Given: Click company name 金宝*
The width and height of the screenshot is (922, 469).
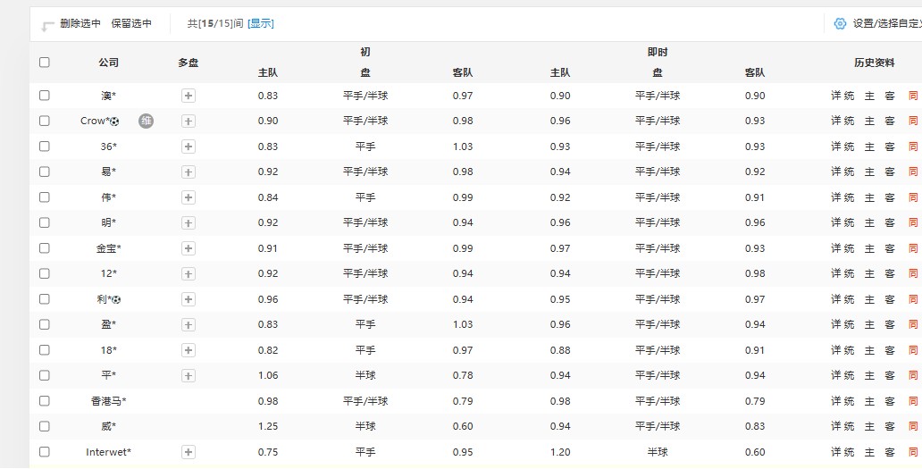Looking at the screenshot, I should pyautogui.click(x=109, y=248).
